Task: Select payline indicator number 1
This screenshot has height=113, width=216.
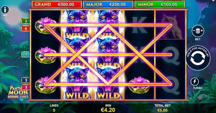Action: [x=26, y=54]
